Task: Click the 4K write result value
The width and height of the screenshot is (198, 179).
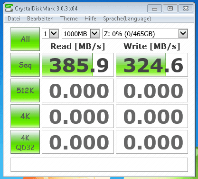Action: pos(152,116)
